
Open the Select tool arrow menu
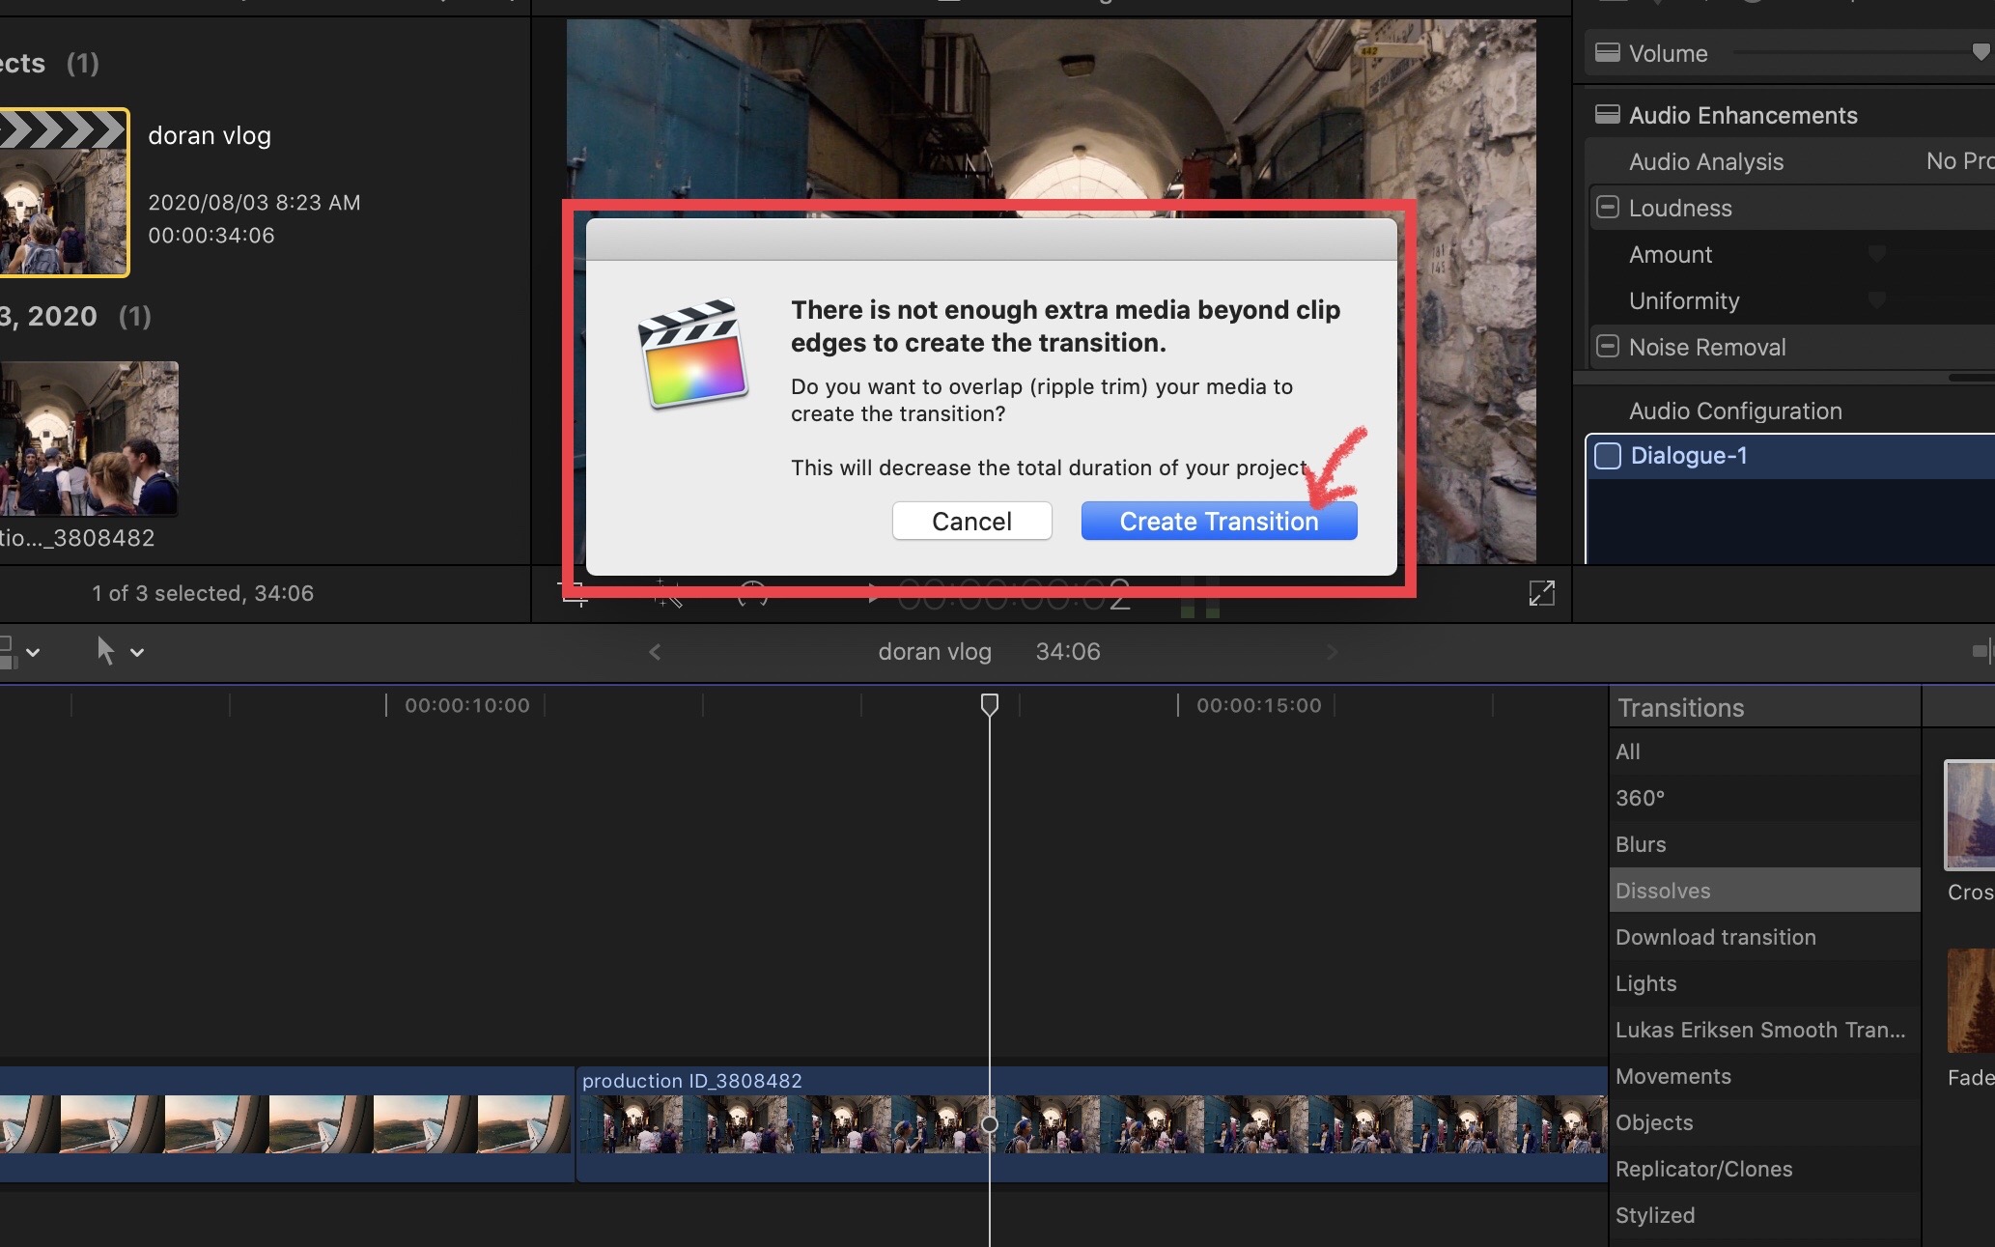pos(137,653)
